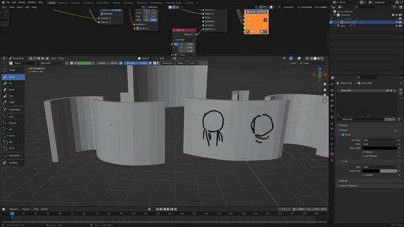
Task: Open the Stroke popover in tool settings
Action: (x=181, y=63)
